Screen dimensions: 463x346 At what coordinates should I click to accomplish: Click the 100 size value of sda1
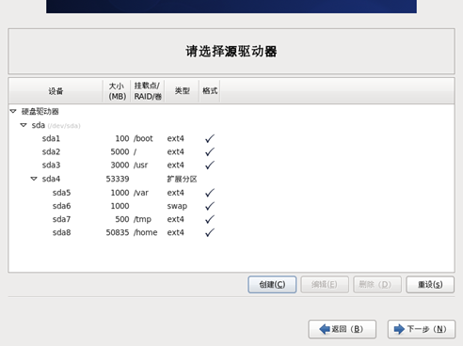point(122,138)
